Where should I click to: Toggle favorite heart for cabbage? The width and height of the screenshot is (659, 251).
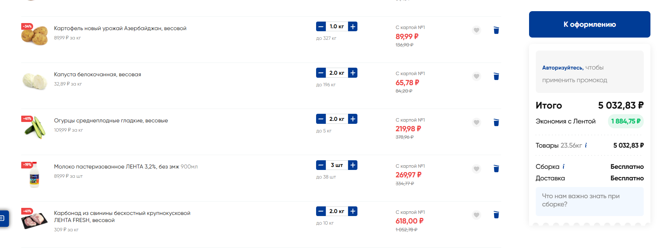[476, 76]
